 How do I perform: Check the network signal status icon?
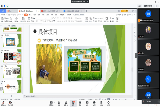click(x=7, y=6)
